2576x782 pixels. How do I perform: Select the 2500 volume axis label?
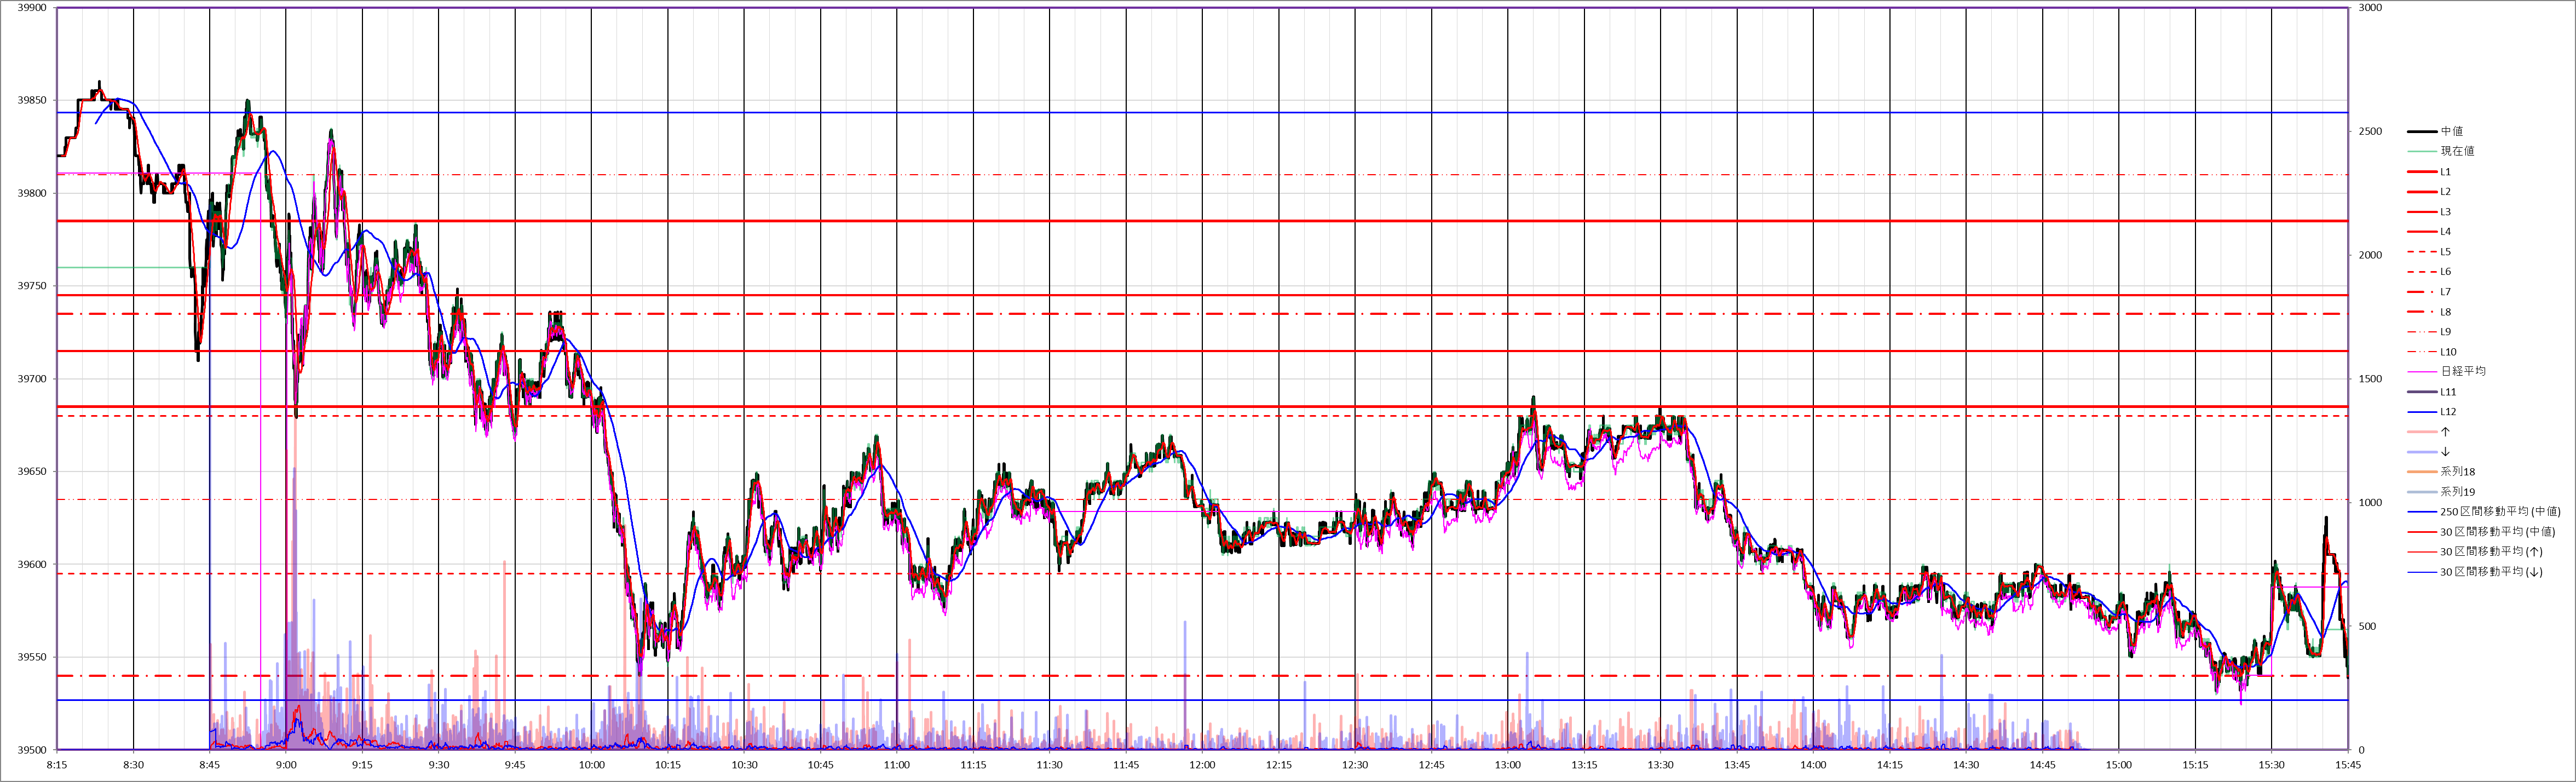click(x=2370, y=132)
